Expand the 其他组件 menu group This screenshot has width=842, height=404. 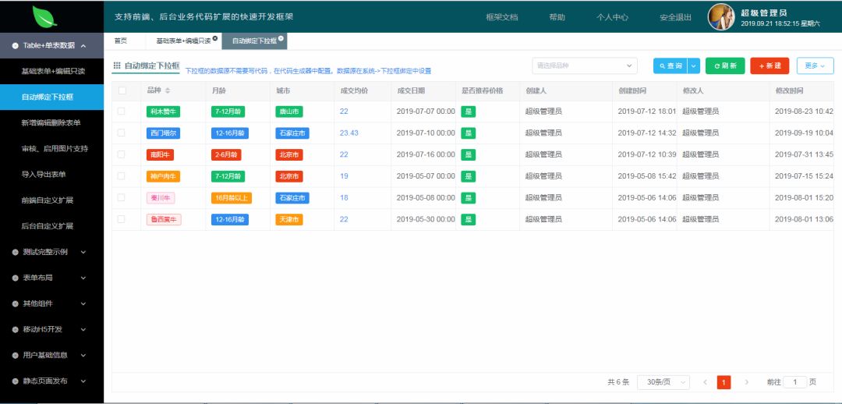pos(52,303)
